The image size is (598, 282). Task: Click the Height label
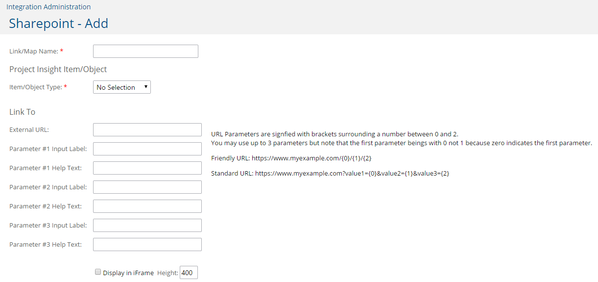pyautogui.click(x=167, y=273)
